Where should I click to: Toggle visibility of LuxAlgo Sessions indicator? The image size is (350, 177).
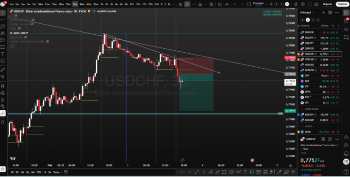point(32,24)
